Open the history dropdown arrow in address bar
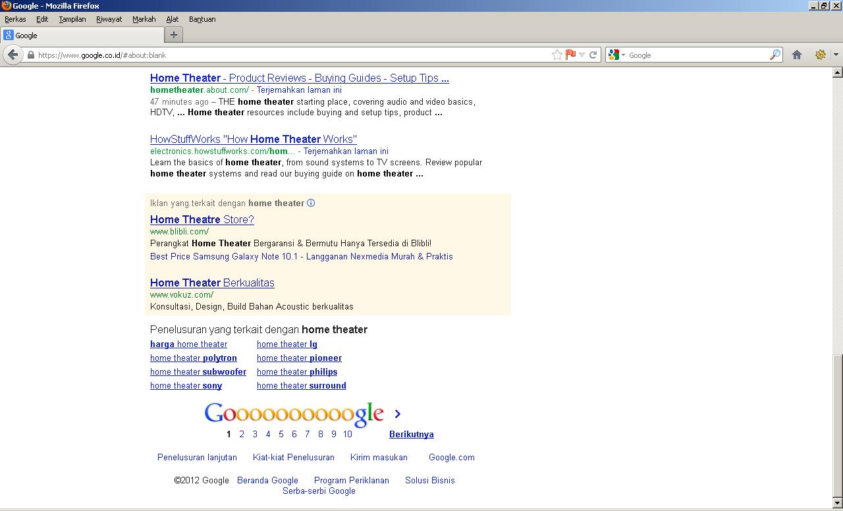This screenshot has height=511, width=843. pyautogui.click(x=582, y=55)
